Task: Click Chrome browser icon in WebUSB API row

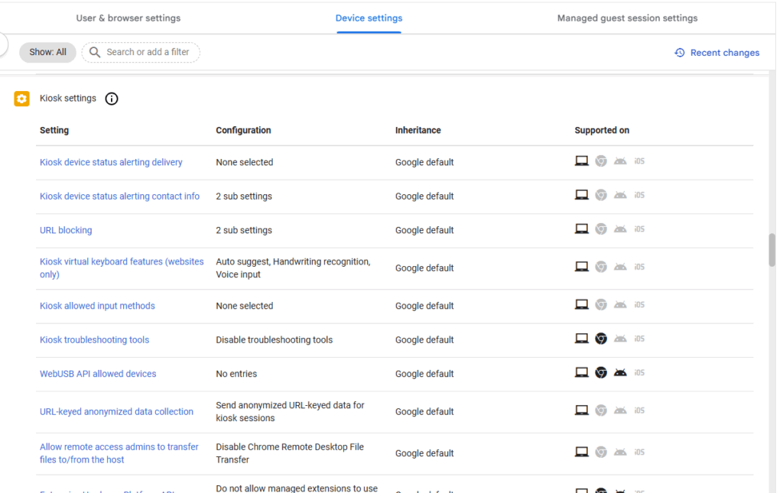Action: click(601, 372)
